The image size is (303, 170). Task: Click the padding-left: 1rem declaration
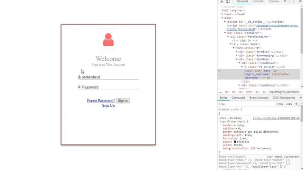click(x=238, y=135)
